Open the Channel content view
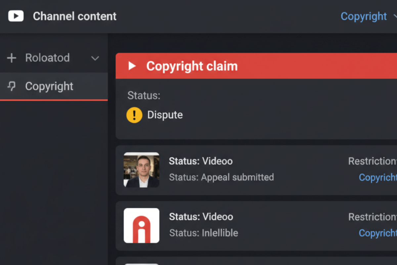The width and height of the screenshot is (397, 265). (x=74, y=16)
